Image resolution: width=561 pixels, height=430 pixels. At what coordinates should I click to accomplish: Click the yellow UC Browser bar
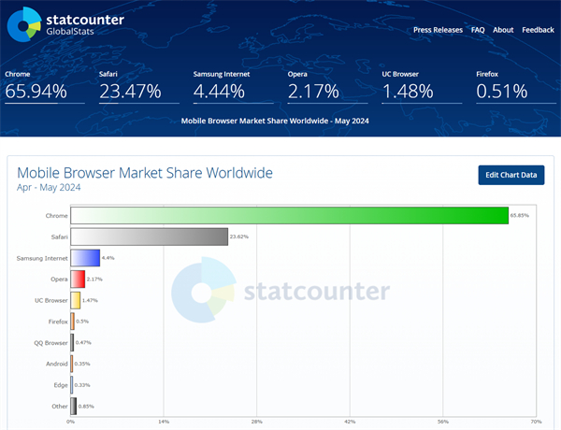(x=75, y=300)
